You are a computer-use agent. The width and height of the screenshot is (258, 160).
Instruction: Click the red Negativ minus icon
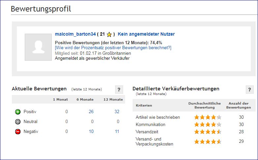pos(18,132)
